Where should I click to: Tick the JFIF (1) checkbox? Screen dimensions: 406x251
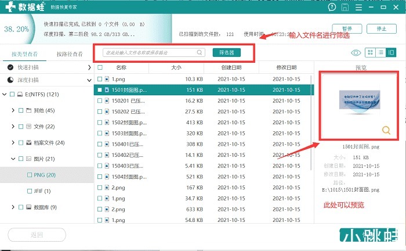(x=30, y=191)
